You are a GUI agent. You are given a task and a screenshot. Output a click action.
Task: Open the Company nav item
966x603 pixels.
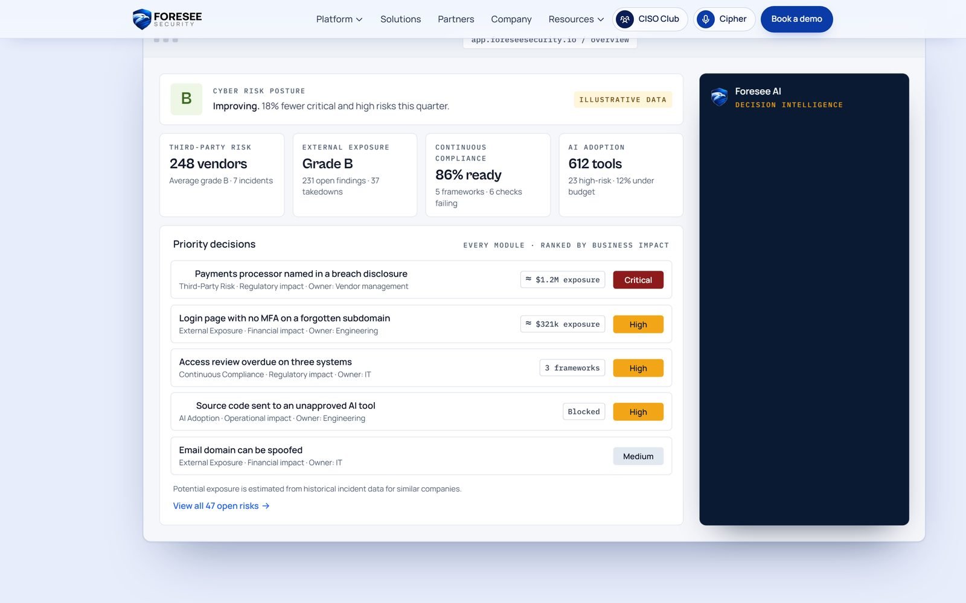click(x=511, y=19)
